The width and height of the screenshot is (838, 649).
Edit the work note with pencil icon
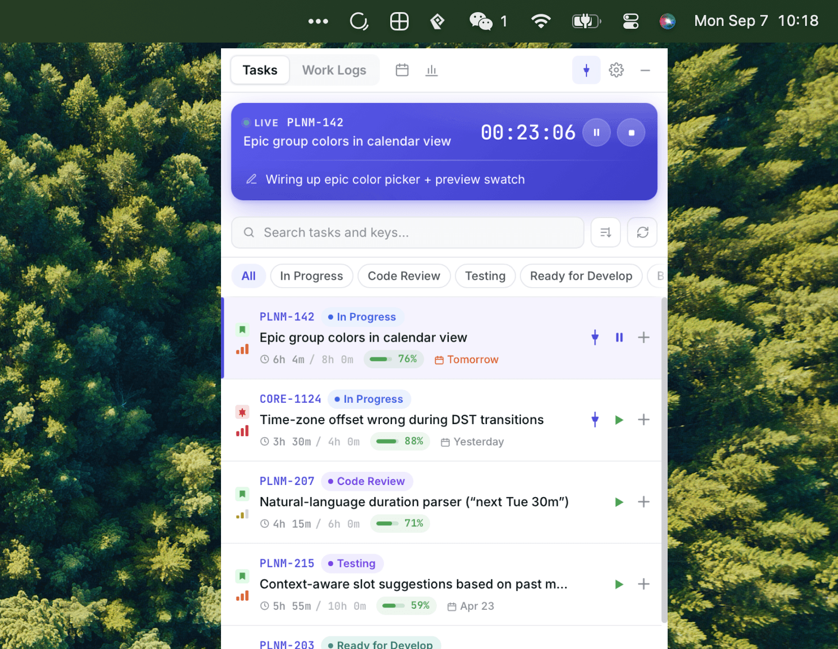252,180
